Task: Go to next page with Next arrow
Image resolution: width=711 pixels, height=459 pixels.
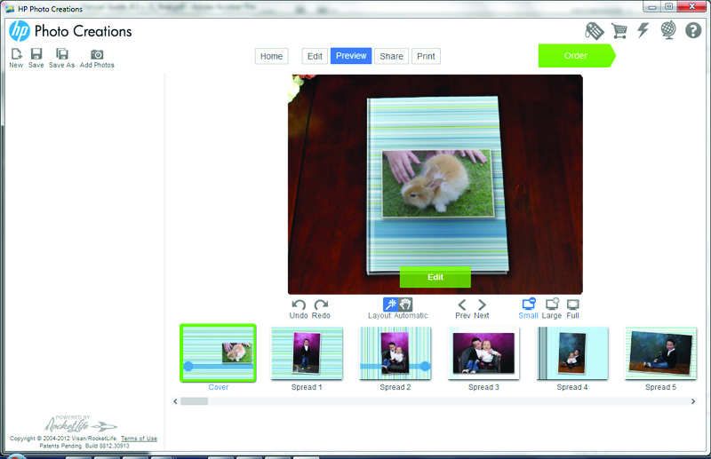Action: pyautogui.click(x=482, y=305)
